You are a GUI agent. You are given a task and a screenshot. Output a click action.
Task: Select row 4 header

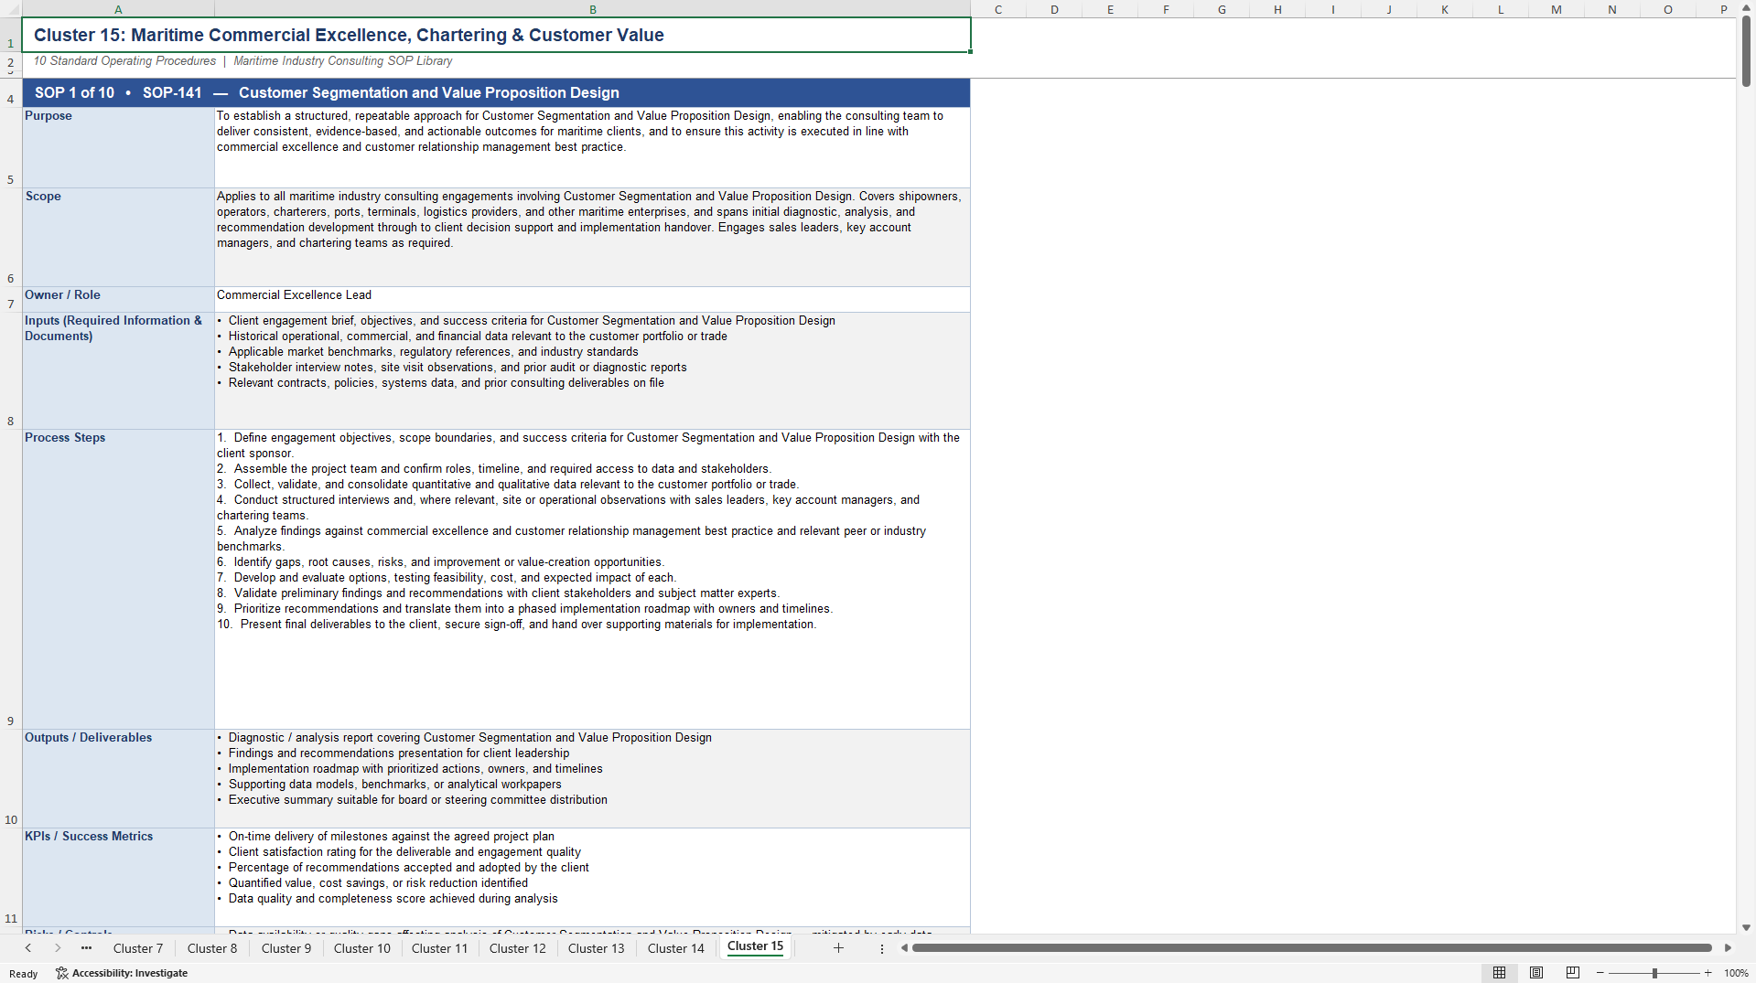(x=11, y=93)
